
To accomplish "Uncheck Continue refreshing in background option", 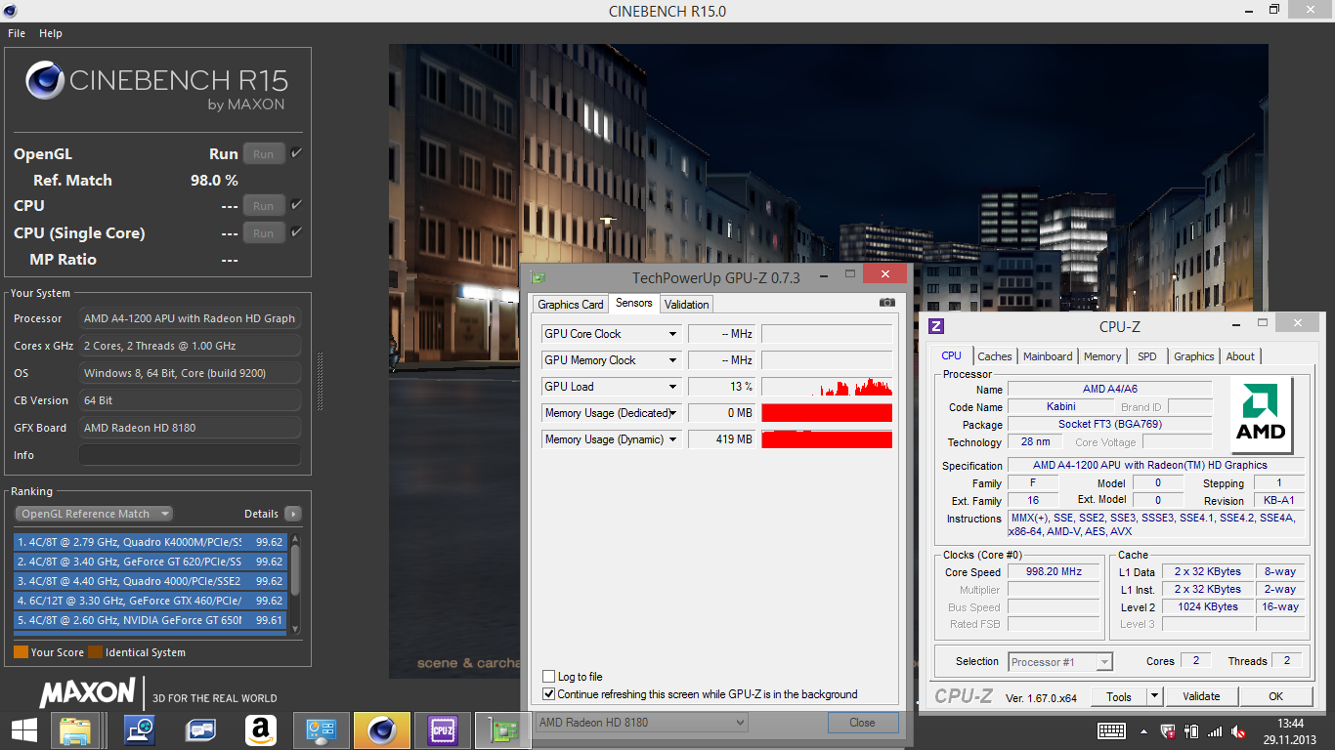I will [548, 694].
